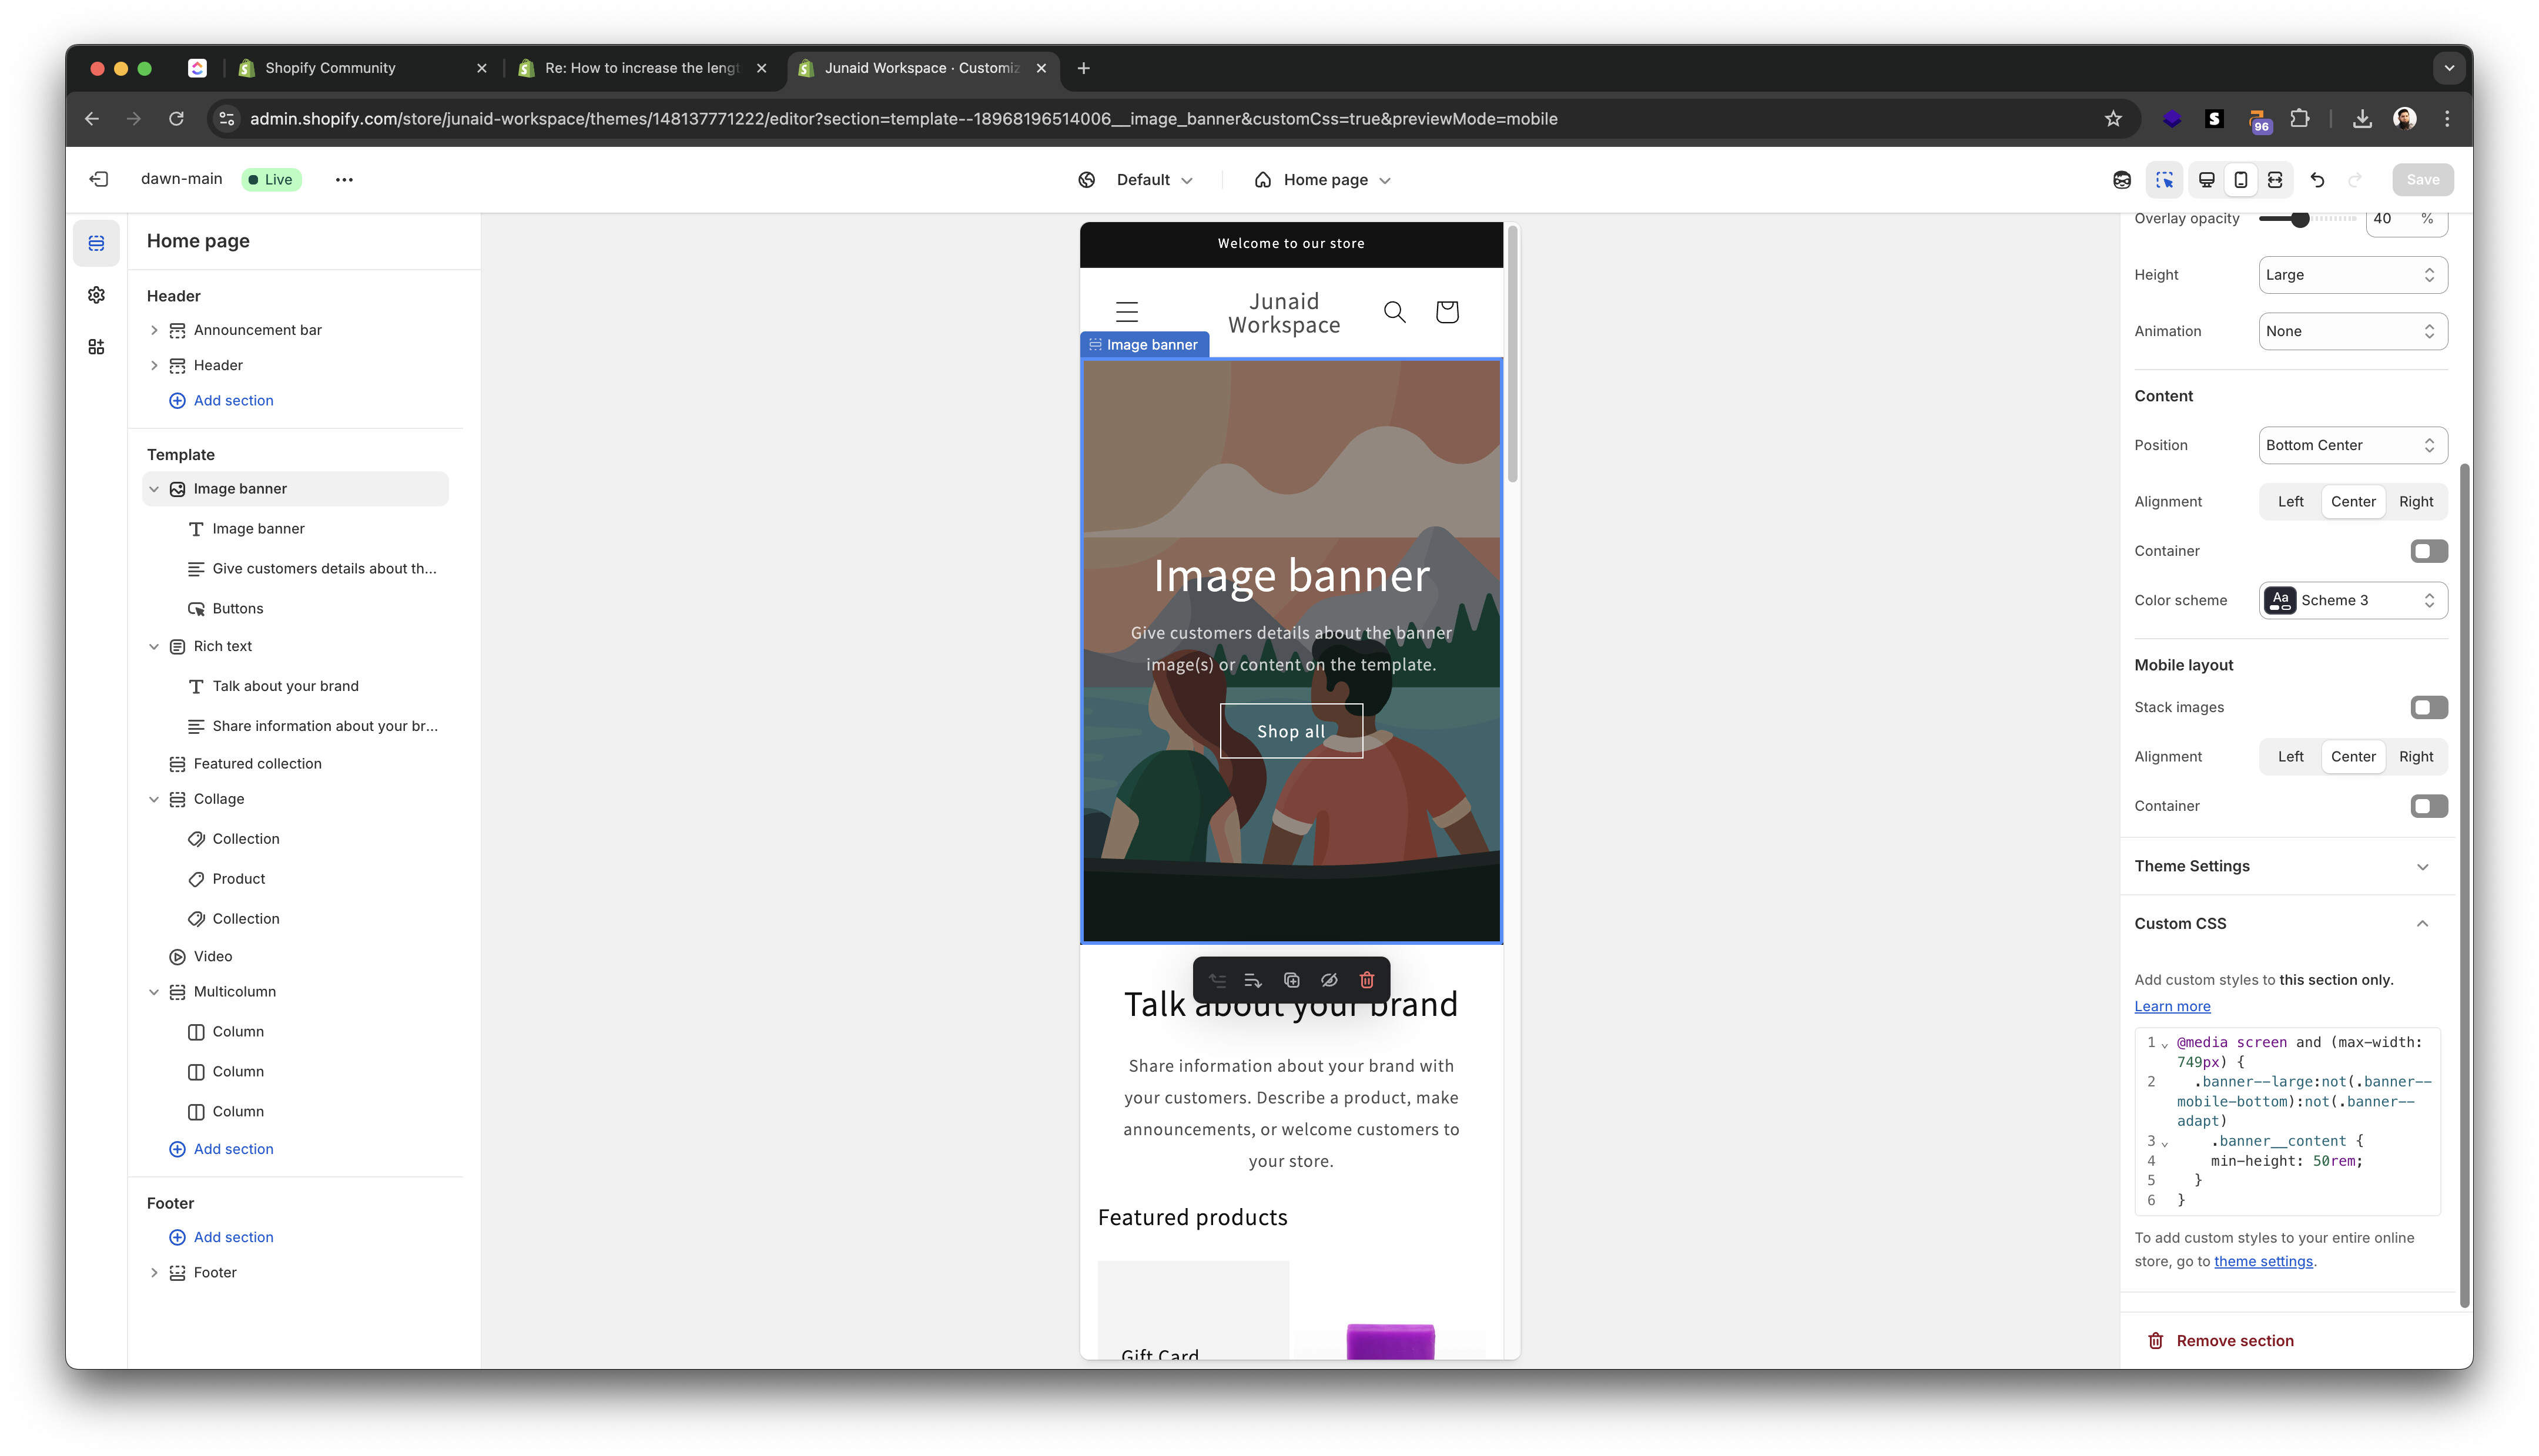Image resolution: width=2539 pixels, height=1456 pixels.
Task: Open the Height dropdown set to Large
Action: tap(2352, 275)
